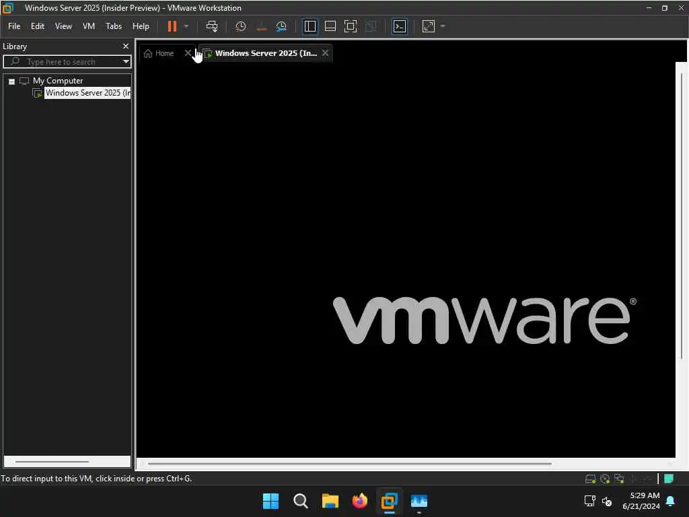Click the green message log icon
Image resolution: width=689 pixels, height=517 pixels.
669,479
